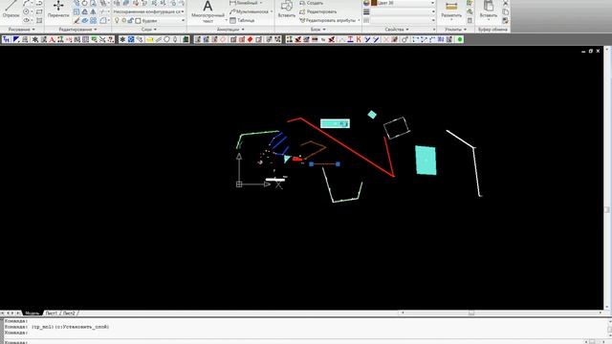Expand the Редактирование panel
This screenshot has height=344, width=612.
click(77, 30)
